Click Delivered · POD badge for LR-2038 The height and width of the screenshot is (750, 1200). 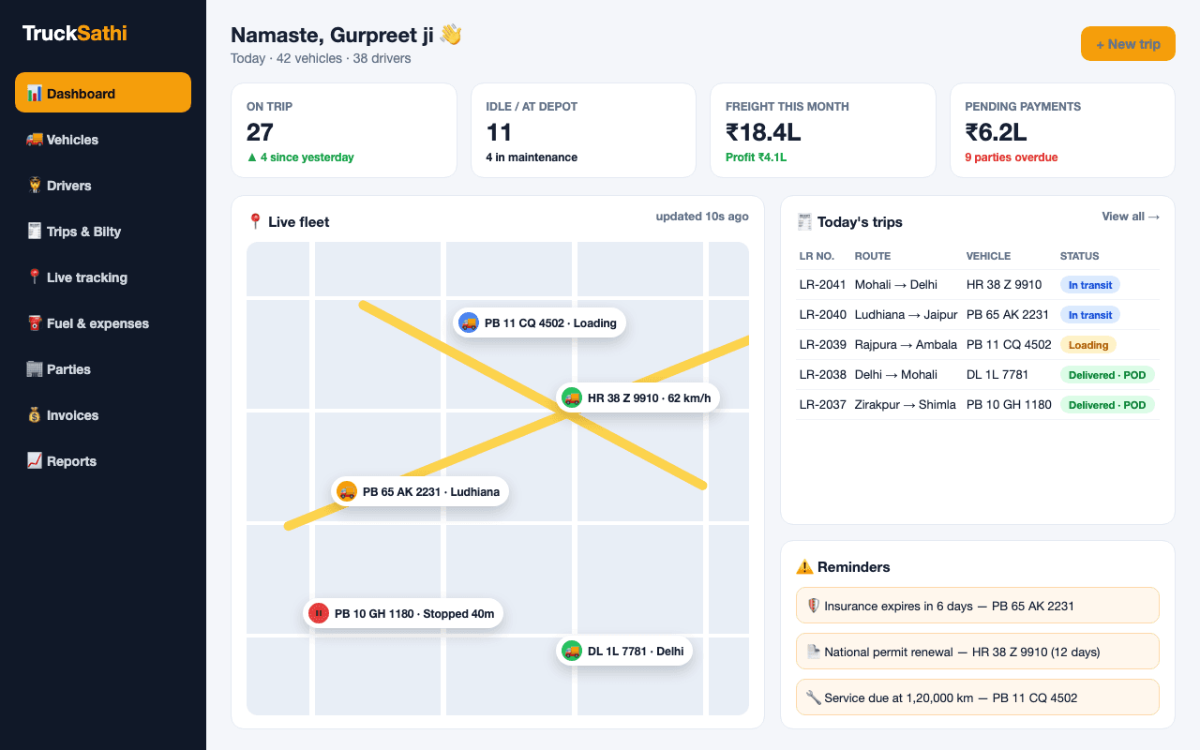tap(1107, 375)
